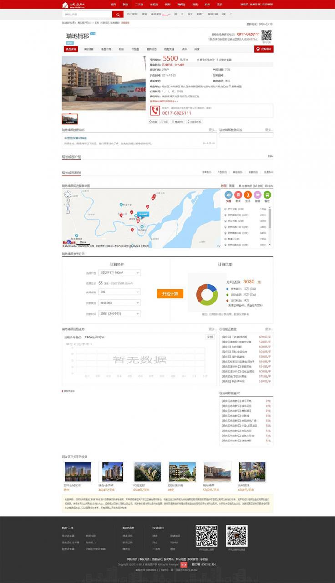Click the 免费注册 register link
335x583 pixels.
[255, 4]
